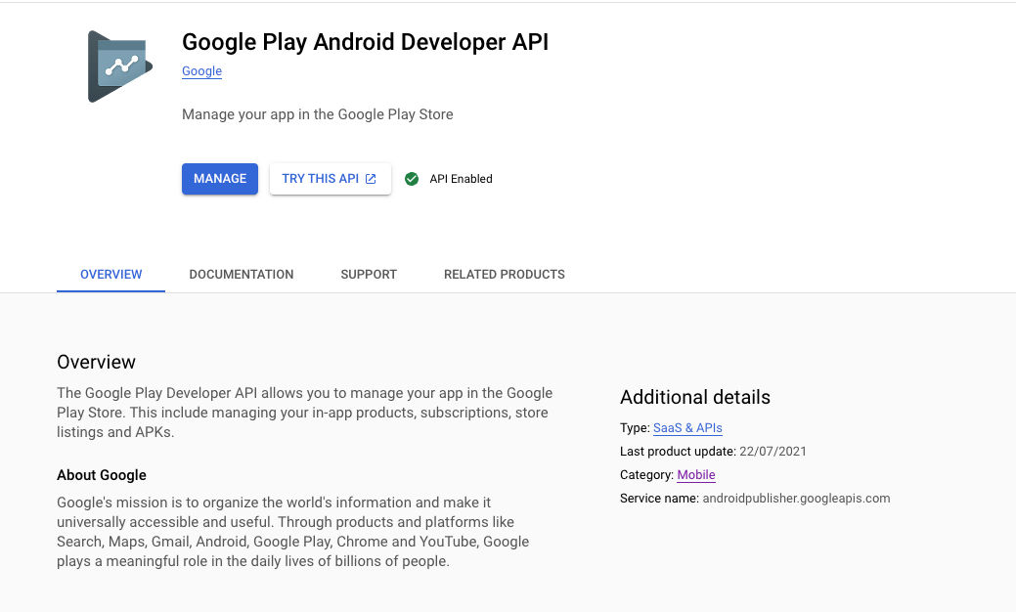The height and width of the screenshot is (612, 1016).
Task: Open the Mobile category link
Action: [696, 475]
